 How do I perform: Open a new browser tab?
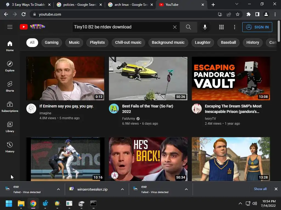[x=213, y=5]
